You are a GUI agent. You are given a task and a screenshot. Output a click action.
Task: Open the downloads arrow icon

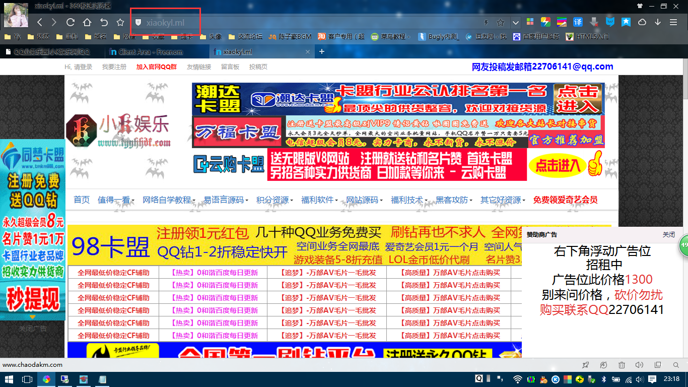coord(658,22)
